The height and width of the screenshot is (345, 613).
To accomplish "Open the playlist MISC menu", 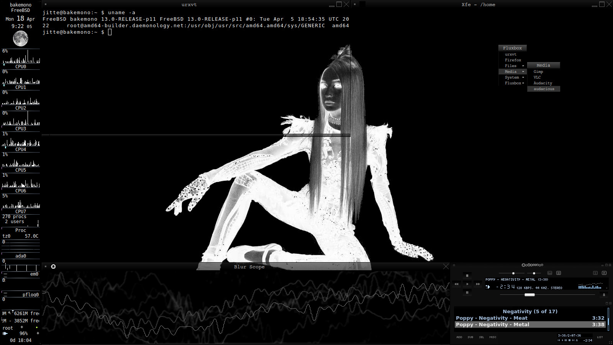I will coord(493,337).
